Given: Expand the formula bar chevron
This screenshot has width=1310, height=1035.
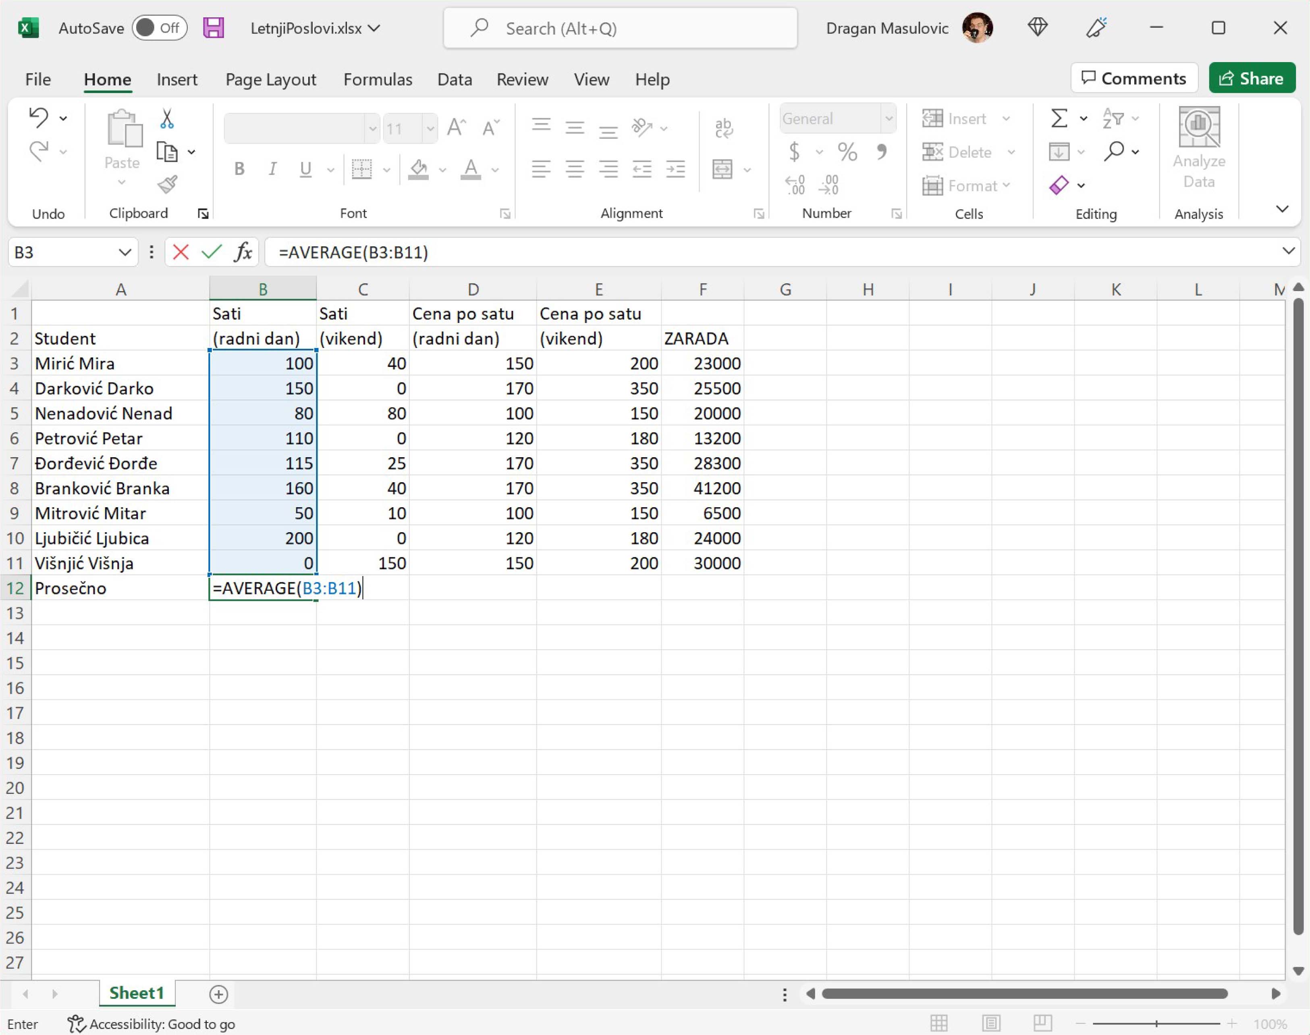Looking at the screenshot, I should [x=1288, y=251].
